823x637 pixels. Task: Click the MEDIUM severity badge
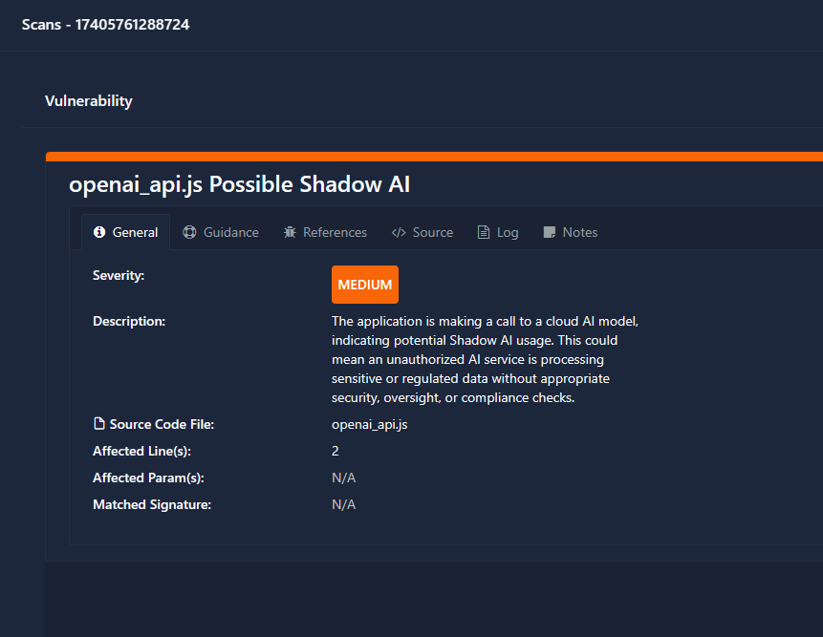click(x=365, y=285)
